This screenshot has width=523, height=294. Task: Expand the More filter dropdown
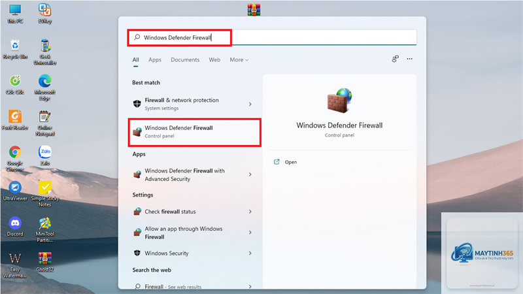[239, 59]
